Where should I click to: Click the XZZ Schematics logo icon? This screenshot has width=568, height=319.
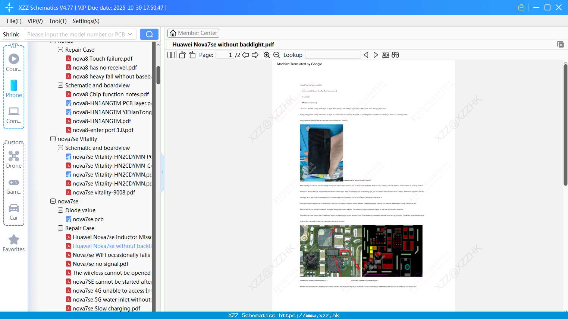coord(9,7)
